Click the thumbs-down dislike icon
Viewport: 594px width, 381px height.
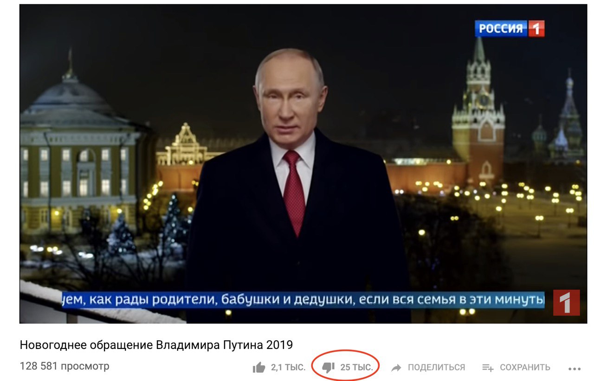tap(328, 368)
